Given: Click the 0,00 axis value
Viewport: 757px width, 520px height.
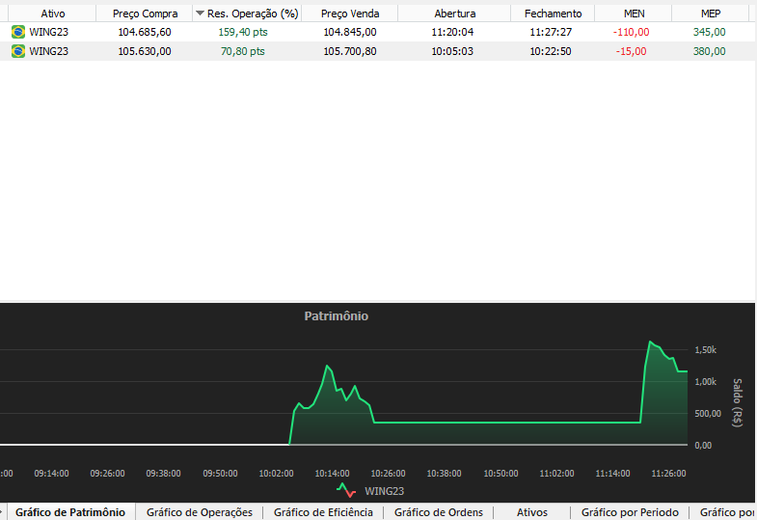Looking at the screenshot, I should [703, 445].
